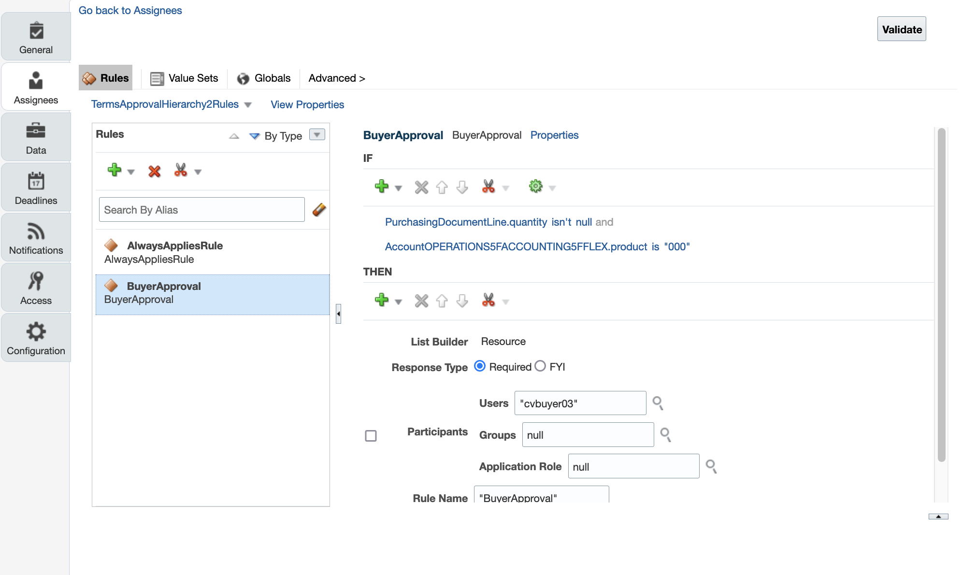Viewport: 976px width, 575px height.
Task: Click the clear search eraser icon
Action: (x=319, y=210)
